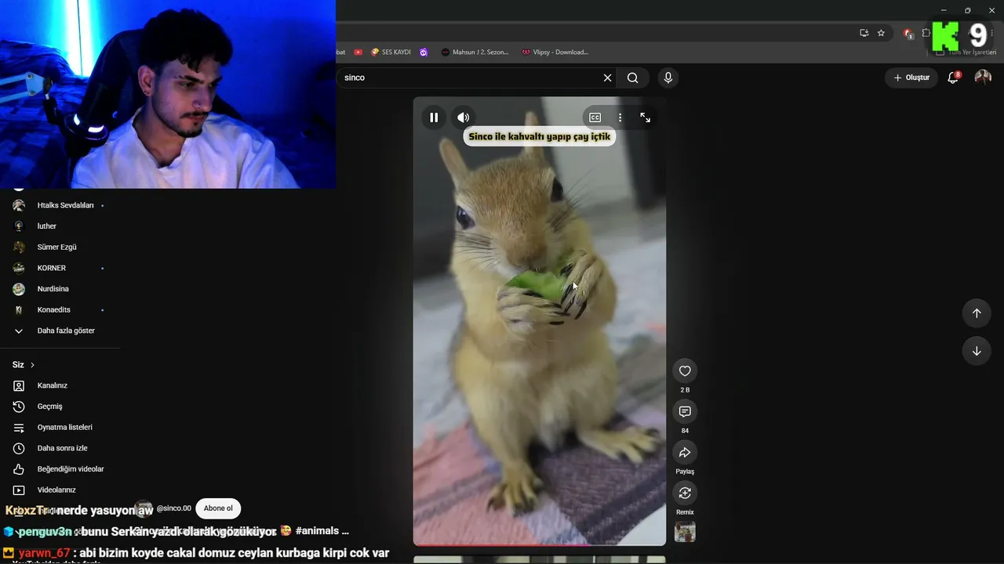This screenshot has width=1004, height=564.
Task: Toggle closed captions on the Short
Action: pos(595,117)
